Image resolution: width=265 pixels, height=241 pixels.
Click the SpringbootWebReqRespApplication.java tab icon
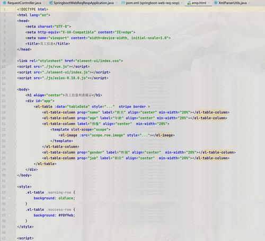click(x=51, y=3)
